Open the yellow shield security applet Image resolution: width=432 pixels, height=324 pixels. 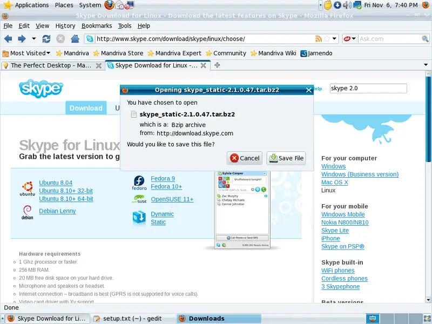pyautogui.click(x=328, y=5)
